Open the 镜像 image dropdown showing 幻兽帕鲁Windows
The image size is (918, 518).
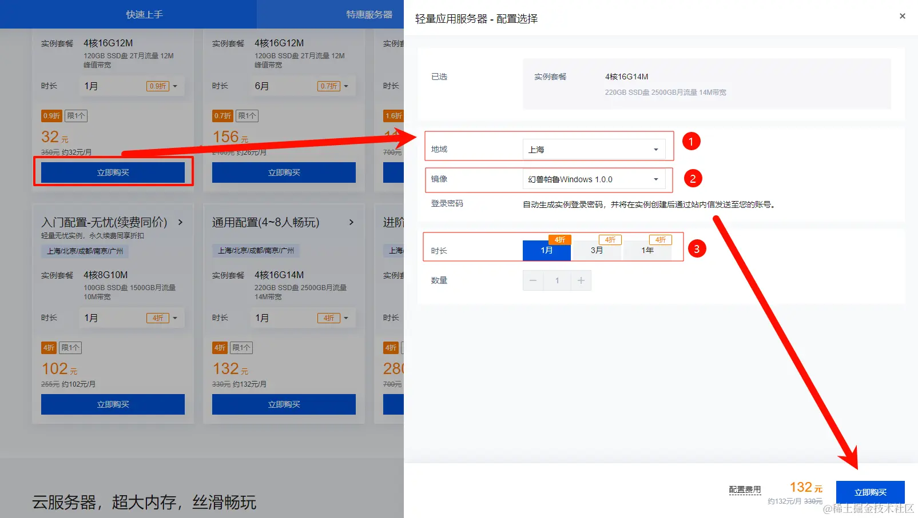[x=594, y=179]
